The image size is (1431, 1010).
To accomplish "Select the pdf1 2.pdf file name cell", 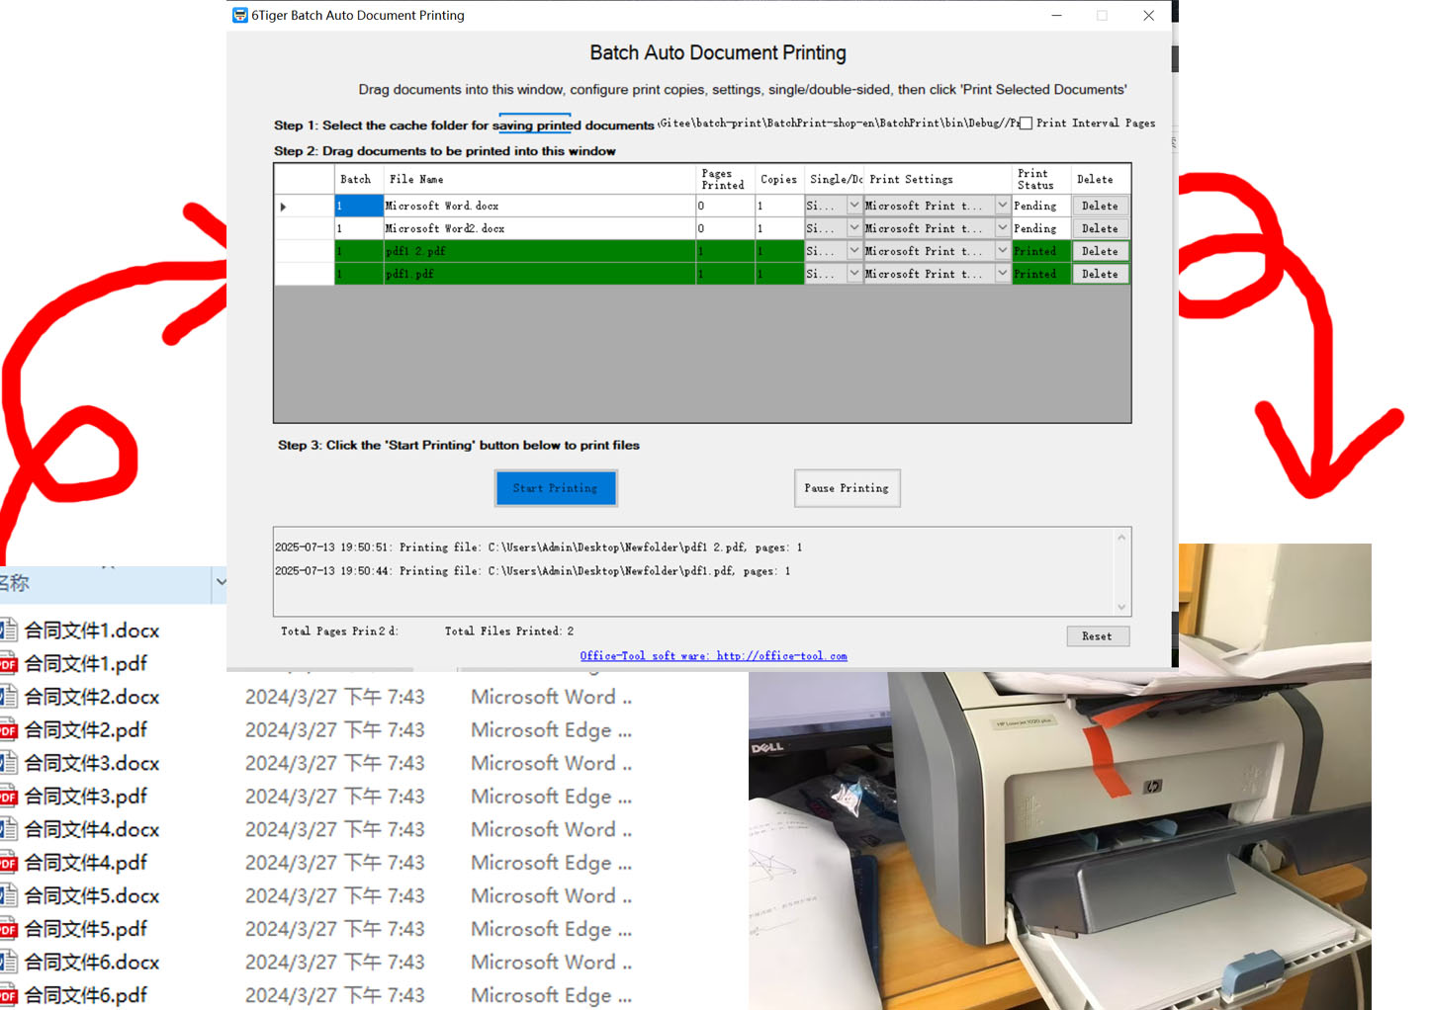I will [x=540, y=251].
